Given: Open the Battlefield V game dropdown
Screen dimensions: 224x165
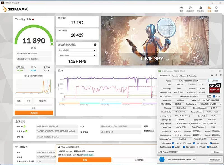Looking at the screenshot, I should 77,51.
